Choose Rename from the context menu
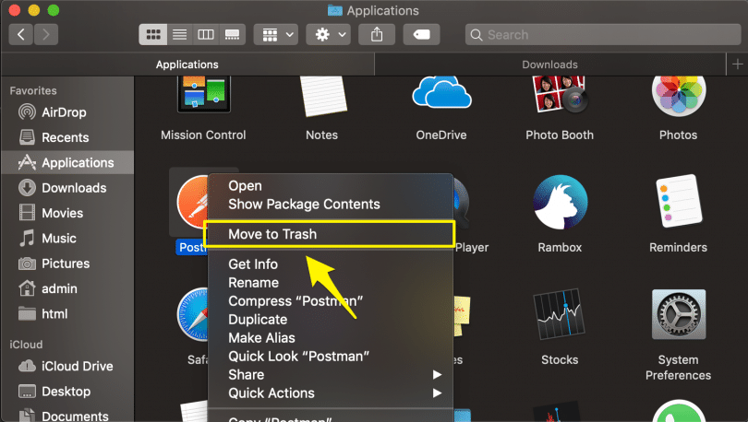This screenshot has height=422, width=748. pyautogui.click(x=330, y=283)
